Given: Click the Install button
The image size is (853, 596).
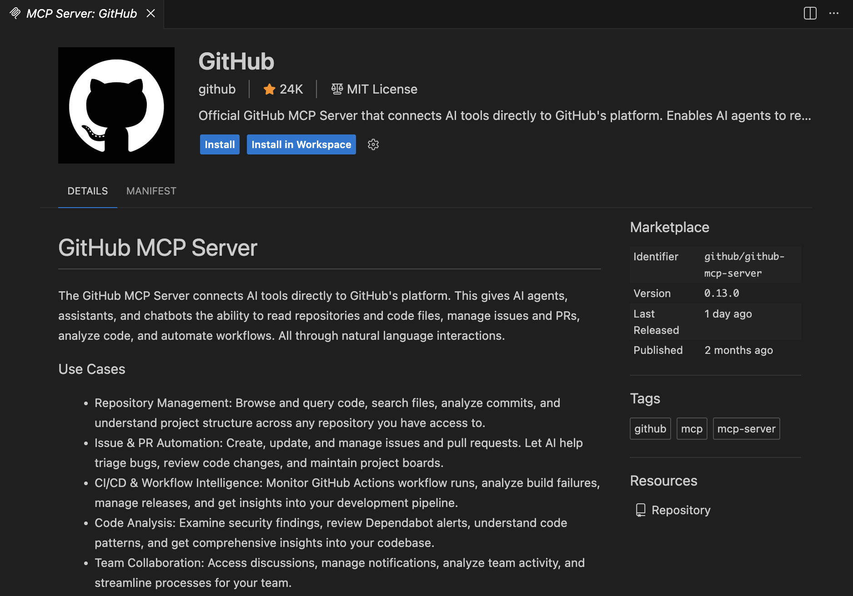Looking at the screenshot, I should 220,144.
